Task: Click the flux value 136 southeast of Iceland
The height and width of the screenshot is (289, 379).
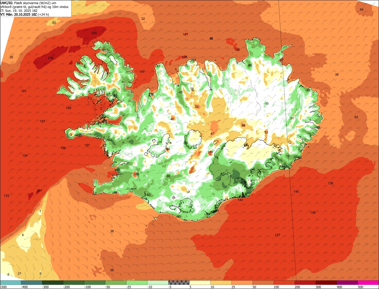Action: (330, 183)
